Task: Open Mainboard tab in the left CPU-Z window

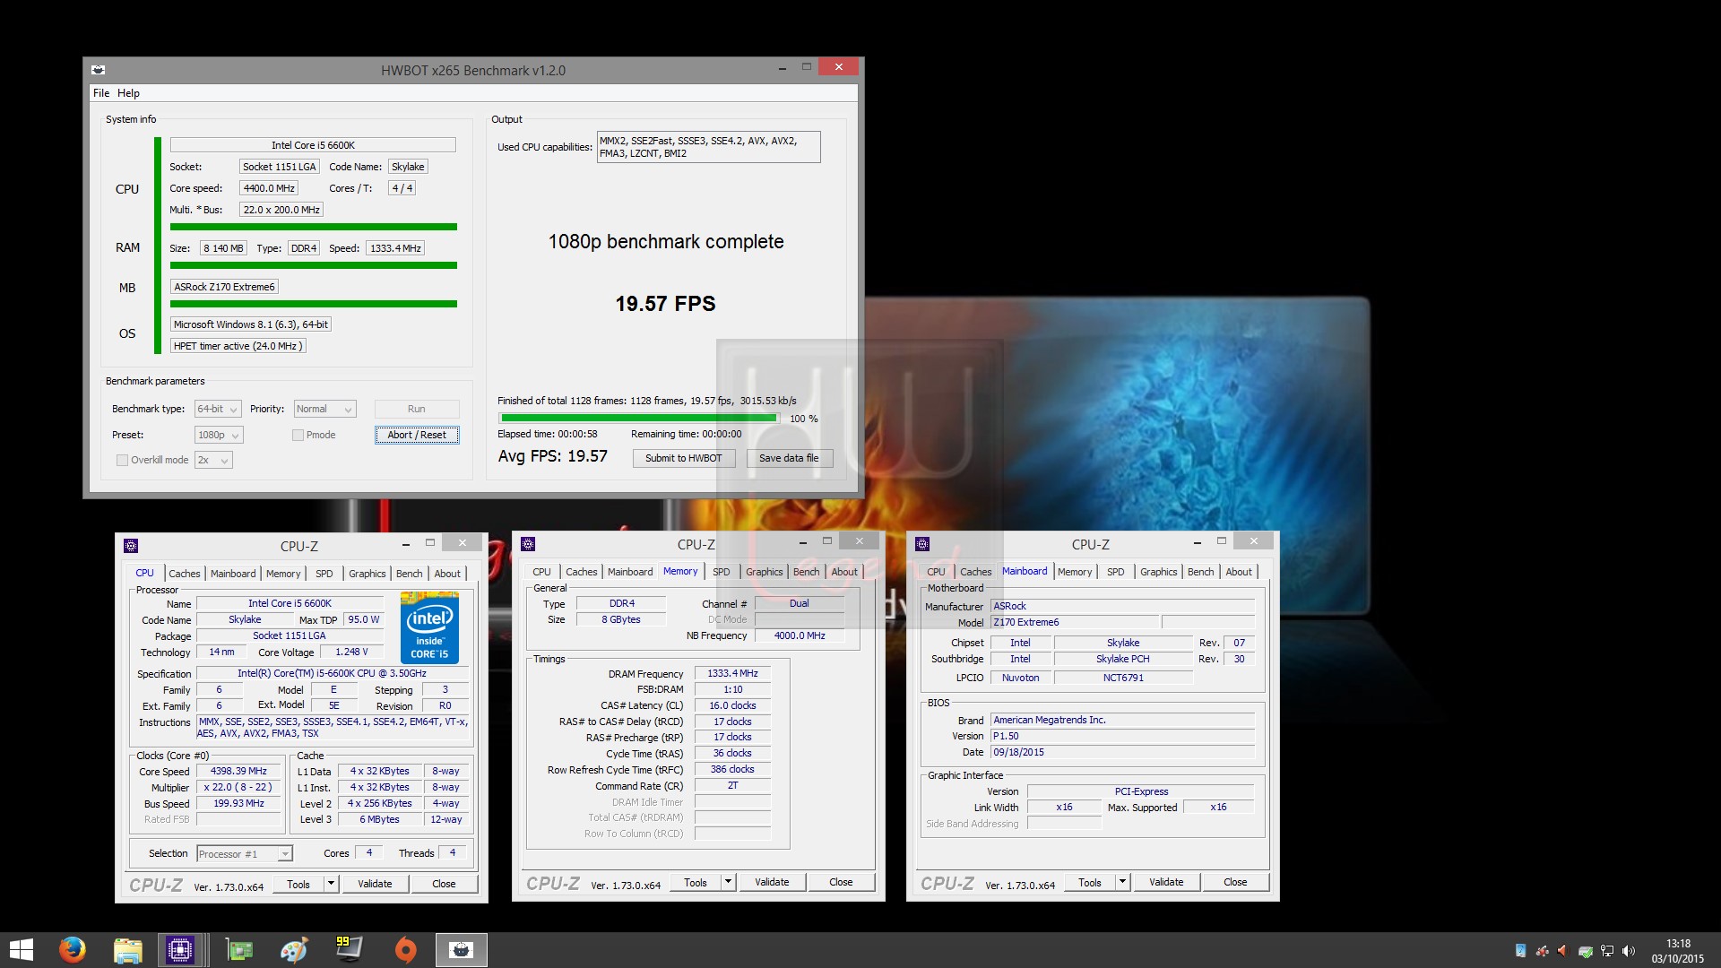Action: pos(233,574)
